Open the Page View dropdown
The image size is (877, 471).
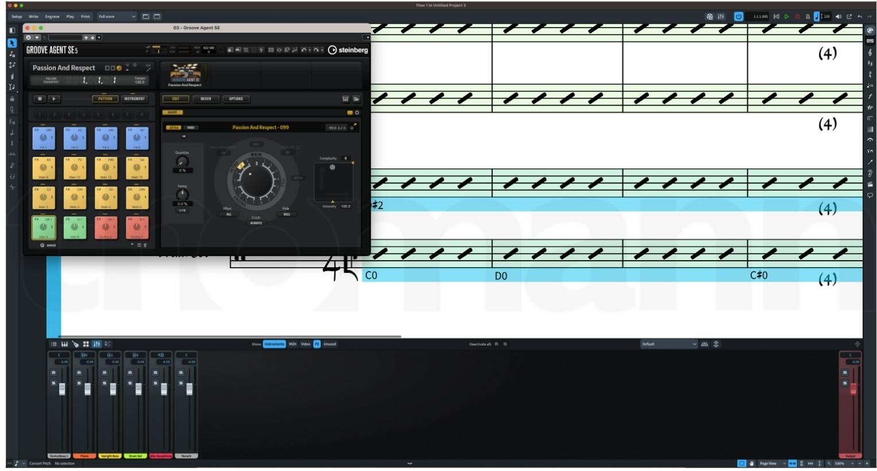tap(772, 464)
